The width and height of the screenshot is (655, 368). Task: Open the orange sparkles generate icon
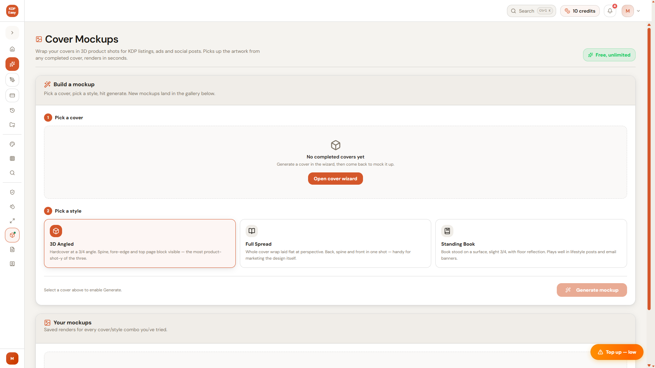[12, 64]
